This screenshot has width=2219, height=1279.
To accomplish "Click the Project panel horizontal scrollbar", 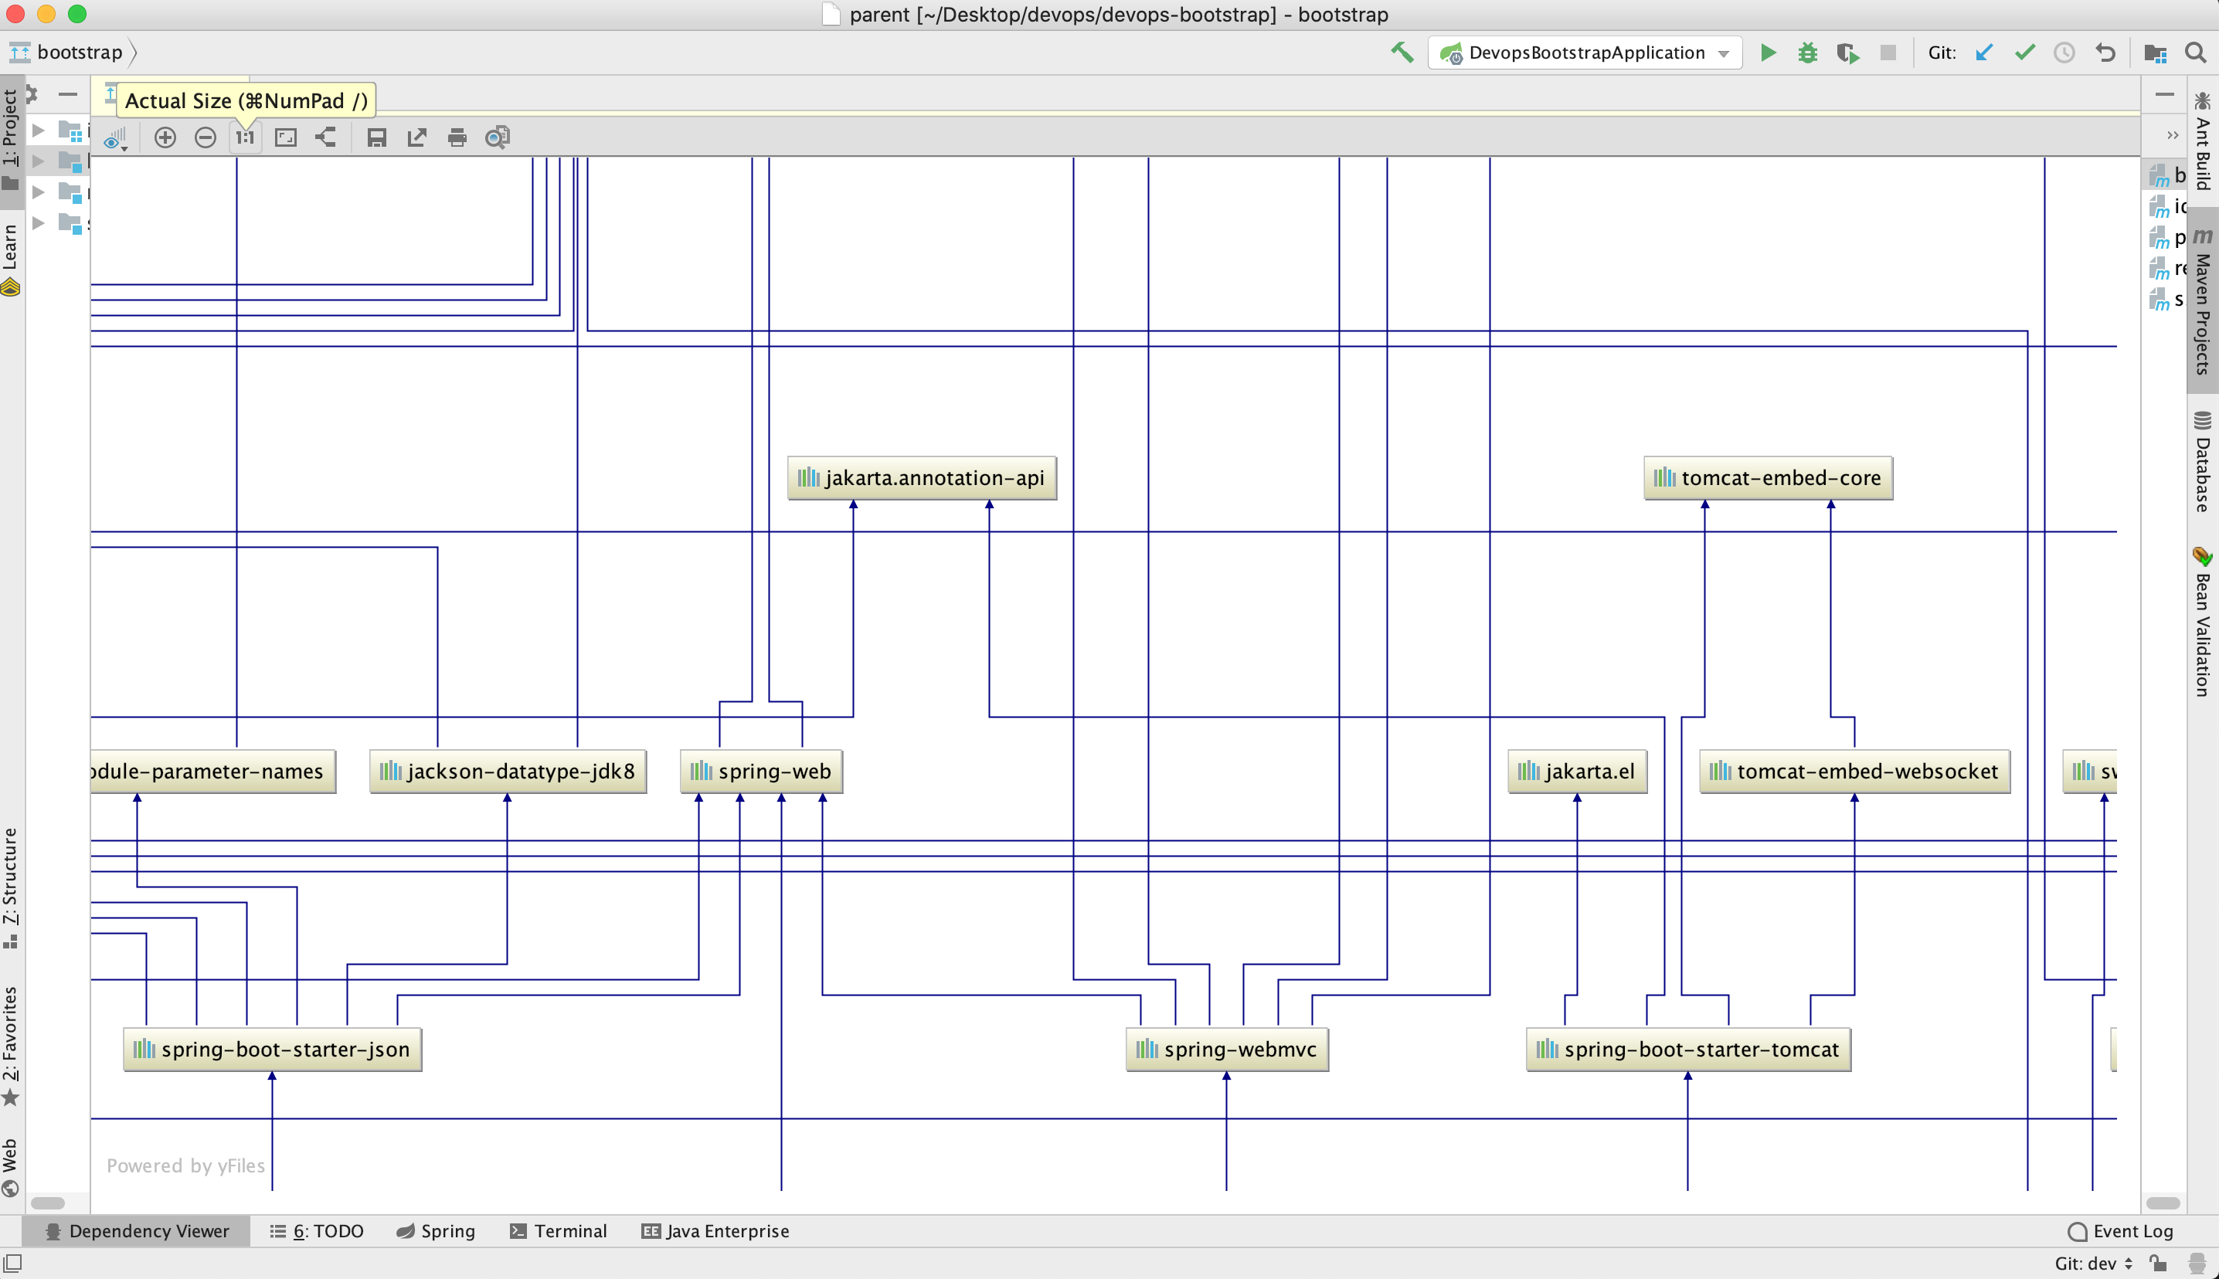I will [x=47, y=1203].
